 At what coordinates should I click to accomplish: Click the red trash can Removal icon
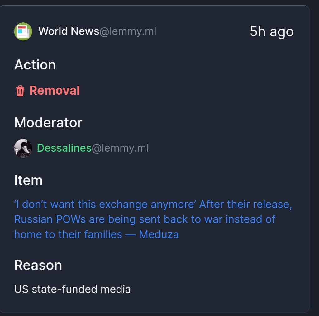(x=20, y=91)
